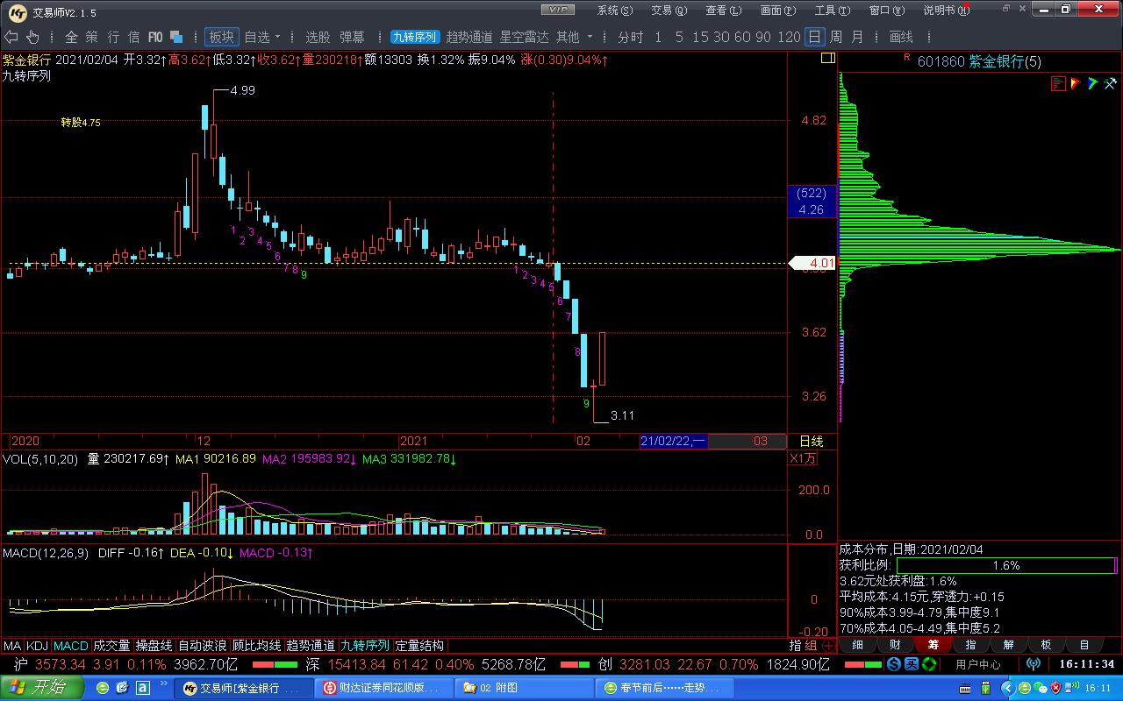
Task: Switch to the MA indicator tab
Action: (12, 646)
